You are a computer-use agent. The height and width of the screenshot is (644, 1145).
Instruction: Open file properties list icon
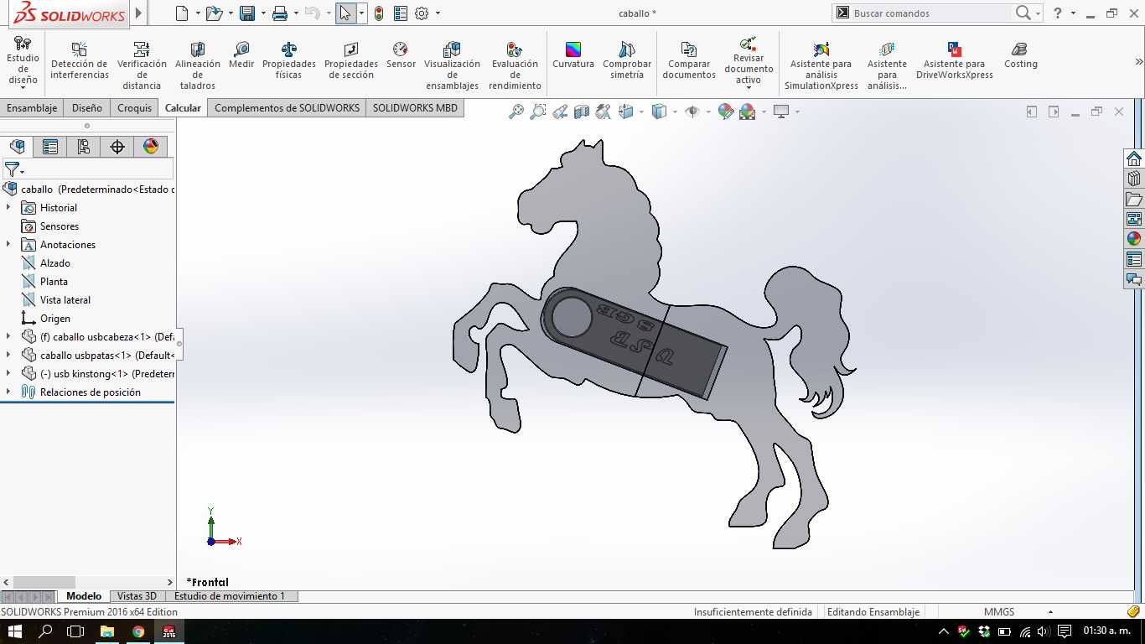(x=400, y=13)
